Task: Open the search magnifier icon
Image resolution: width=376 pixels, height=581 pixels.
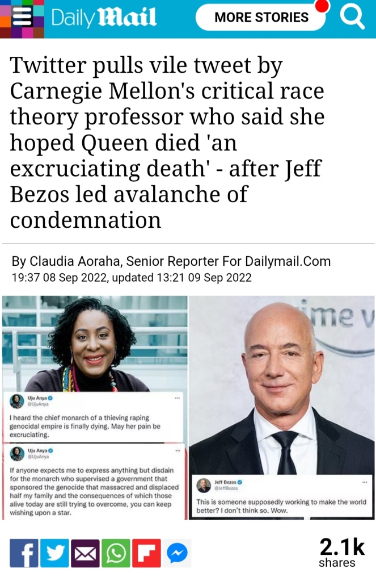Action: pyautogui.click(x=352, y=18)
